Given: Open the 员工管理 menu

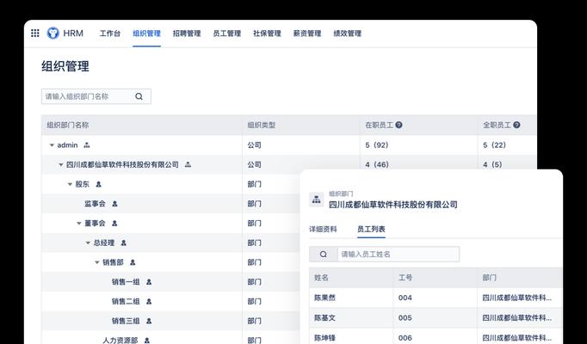Looking at the screenshot, I should coord(227,34).
